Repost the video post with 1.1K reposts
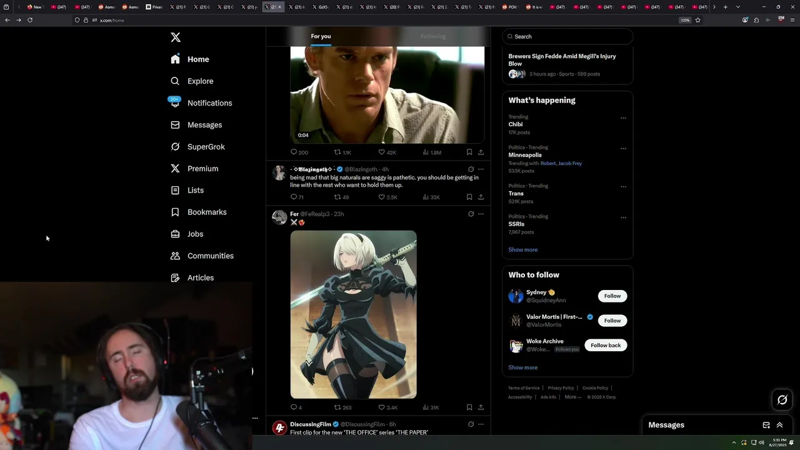 pyautogui.click(x=342, y=152)
